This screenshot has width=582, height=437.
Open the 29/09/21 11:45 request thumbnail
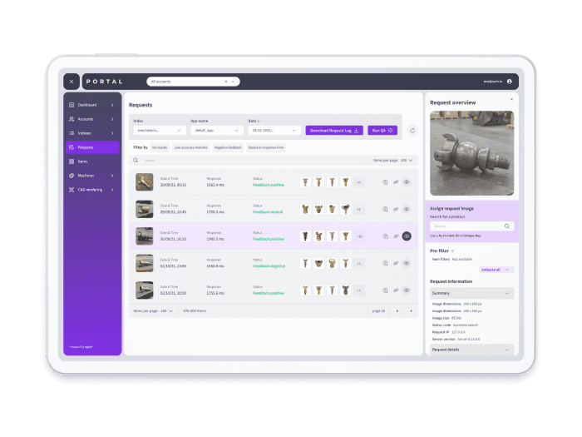(145, 209)
